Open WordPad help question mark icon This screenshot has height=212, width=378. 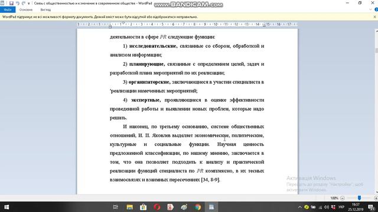click(x=376, y=9)
